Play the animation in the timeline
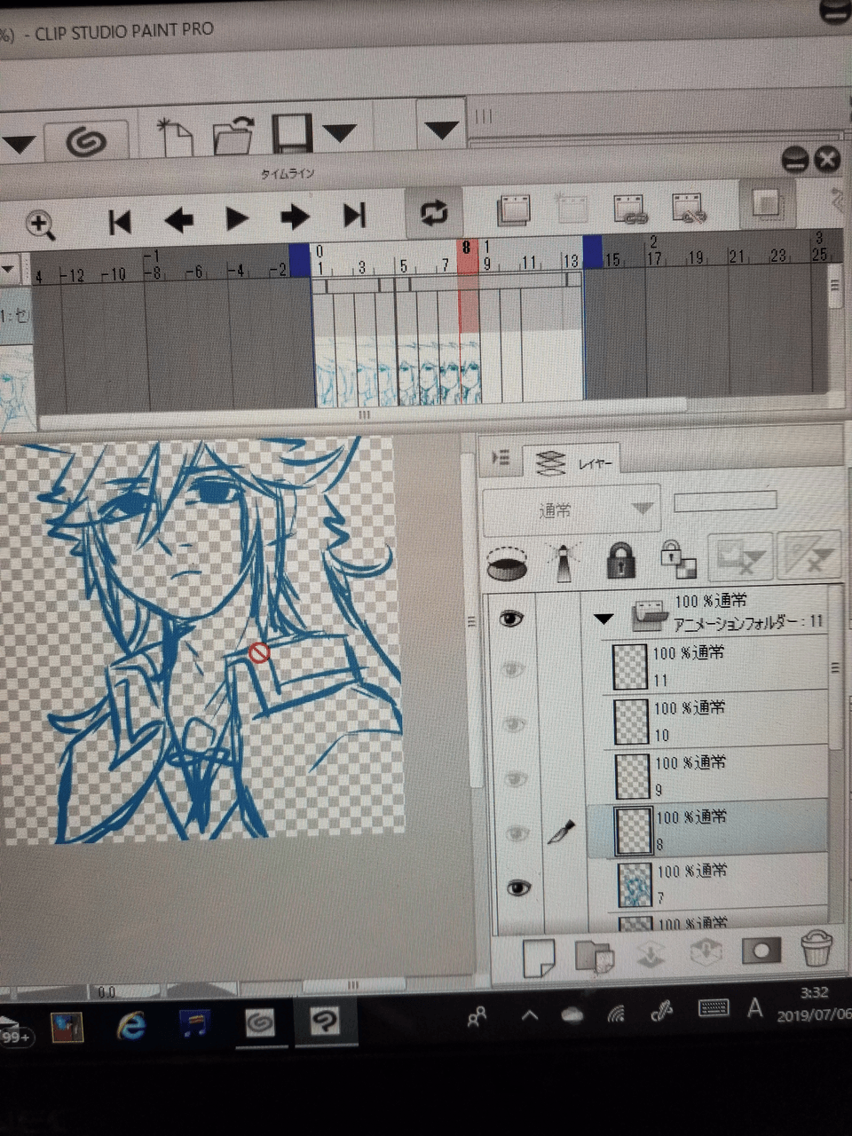The height and width of the screenshot is (1136, 852). click(x=236, y=218)
